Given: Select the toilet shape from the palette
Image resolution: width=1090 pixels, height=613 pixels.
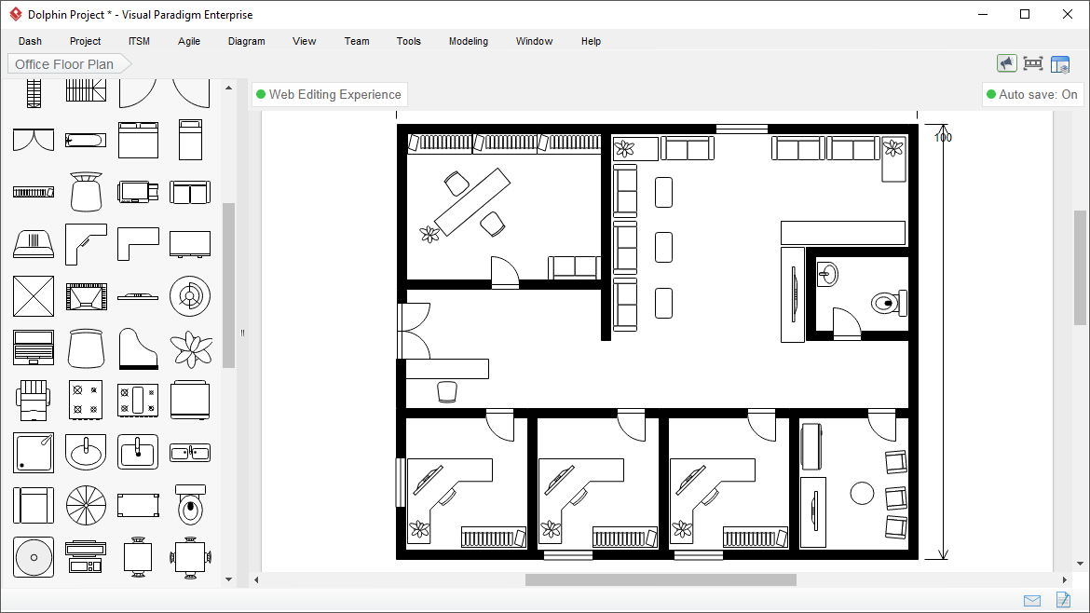Looking at the screenshot, I should point(190,505).
